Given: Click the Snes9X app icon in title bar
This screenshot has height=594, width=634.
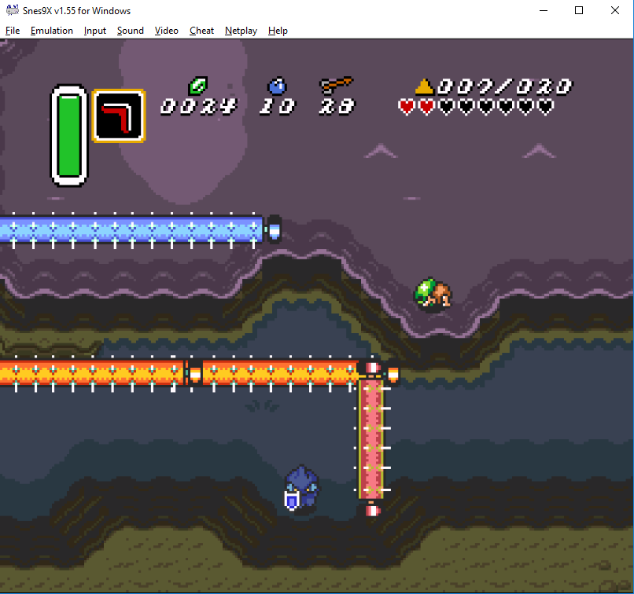Looking at the screenshot, I should pyautogui.click(x=13, y=11).
